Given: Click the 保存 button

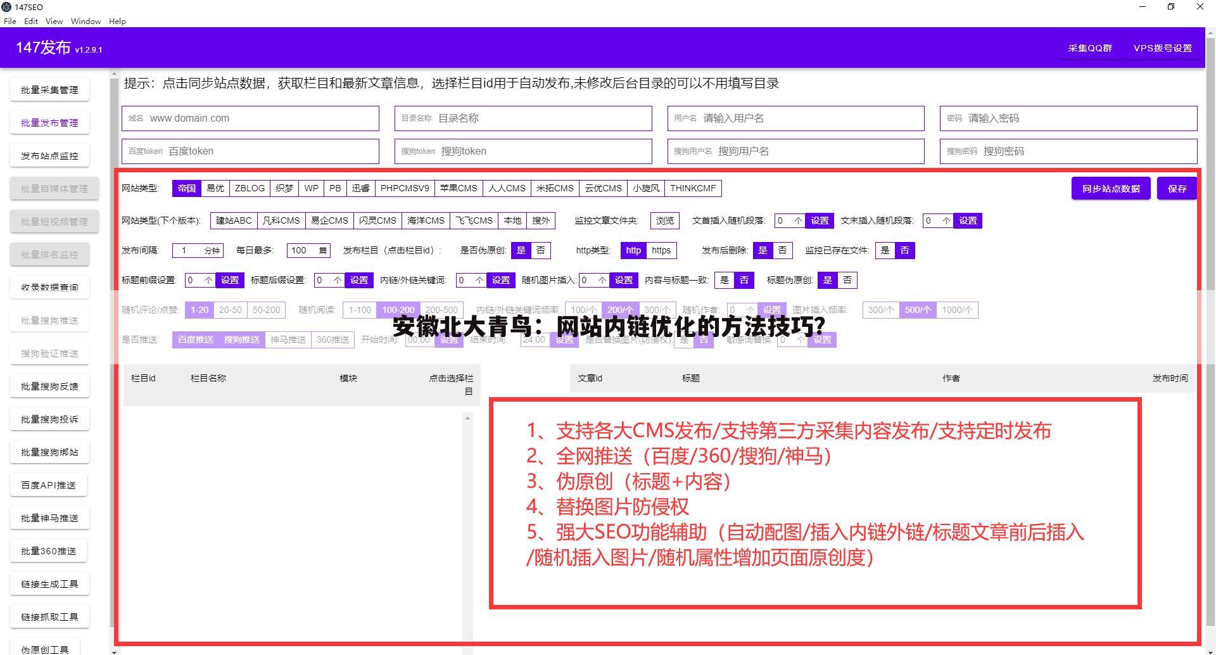Looking at the screenshot, I should click(1177, 188).
